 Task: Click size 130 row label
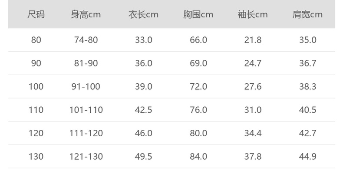coord(36,157)
